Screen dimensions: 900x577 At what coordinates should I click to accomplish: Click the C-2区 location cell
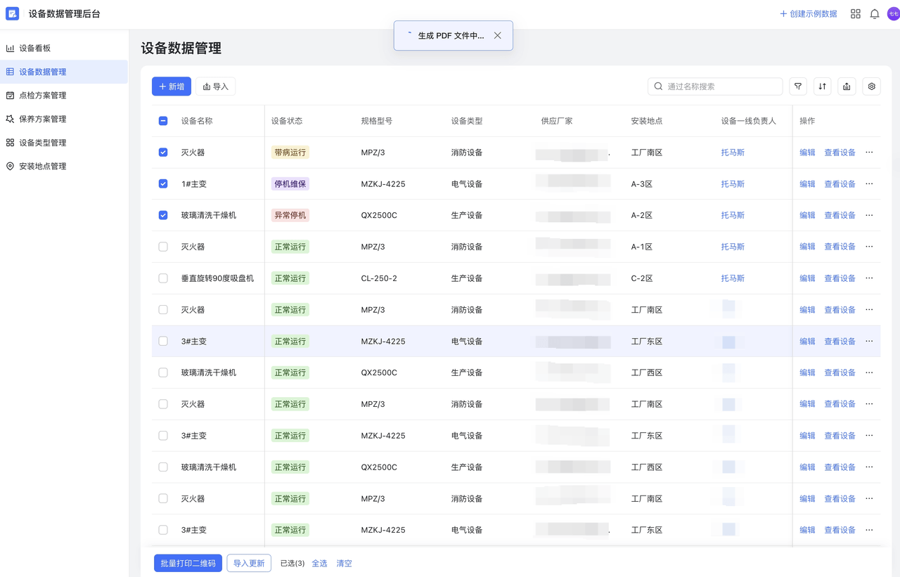pyautogui.click(x=642, y=278)
